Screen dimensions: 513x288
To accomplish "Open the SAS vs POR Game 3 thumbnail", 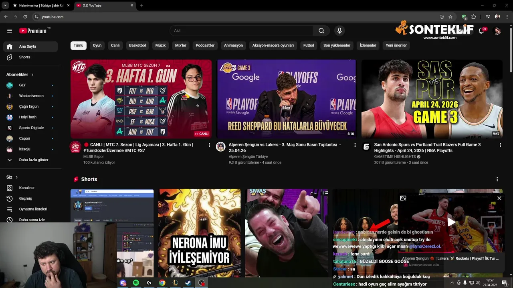I will tap(432, 99).
